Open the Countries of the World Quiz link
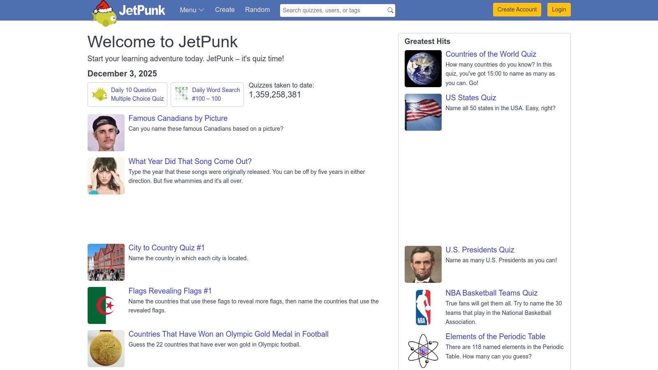This screenshot has height=370, width=658. (491, 54)
